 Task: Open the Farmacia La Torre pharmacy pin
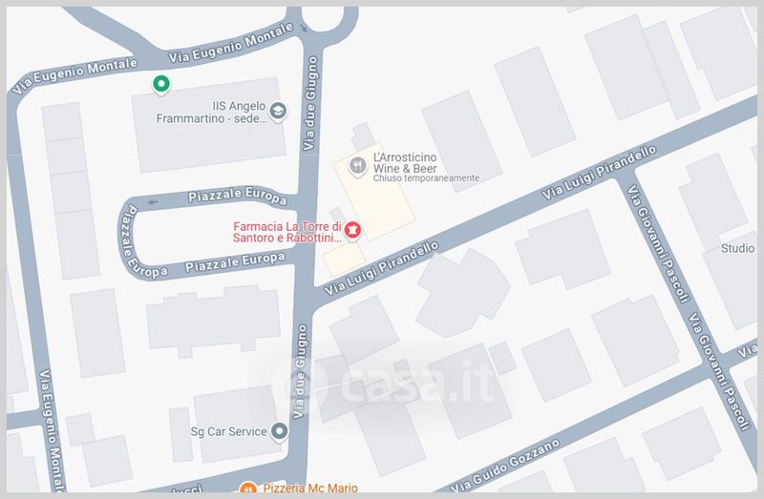[352, 231]
